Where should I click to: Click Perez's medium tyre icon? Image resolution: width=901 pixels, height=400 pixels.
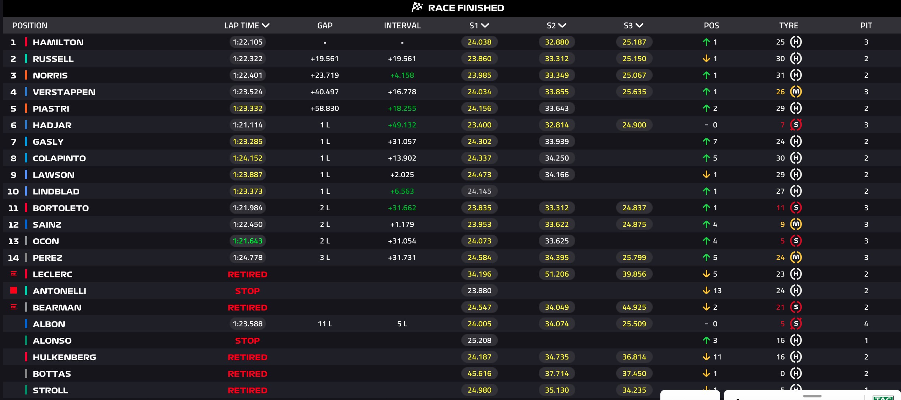[x=796, y=257]
